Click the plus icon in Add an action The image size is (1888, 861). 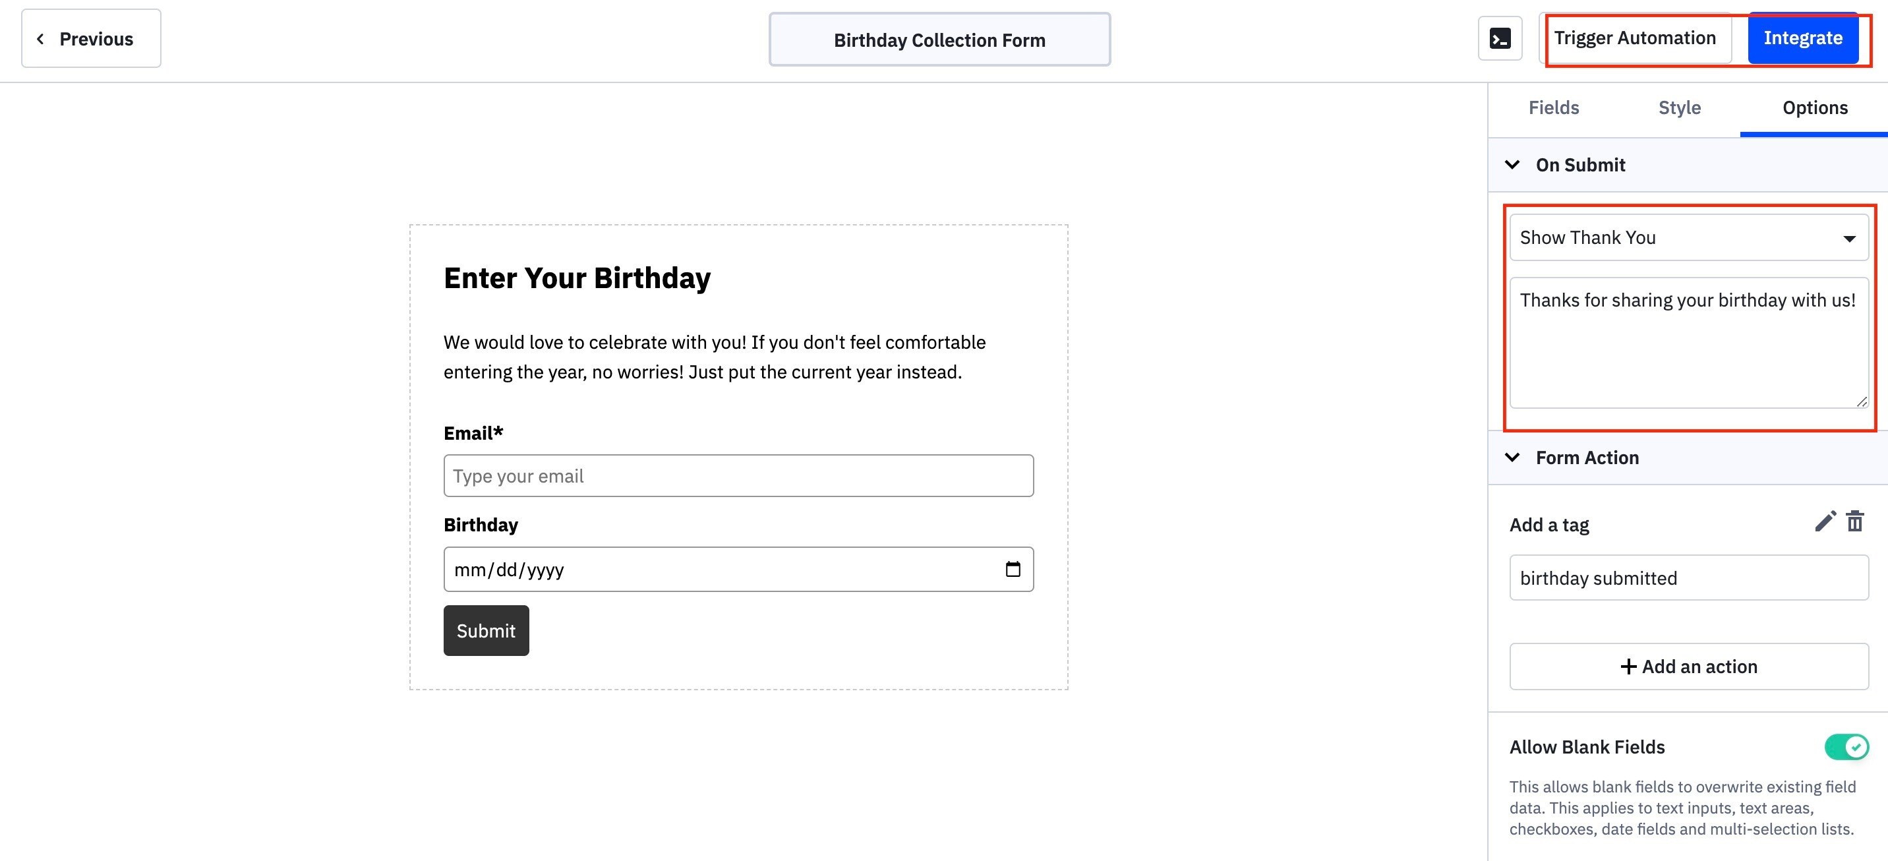pos(1628,666)
